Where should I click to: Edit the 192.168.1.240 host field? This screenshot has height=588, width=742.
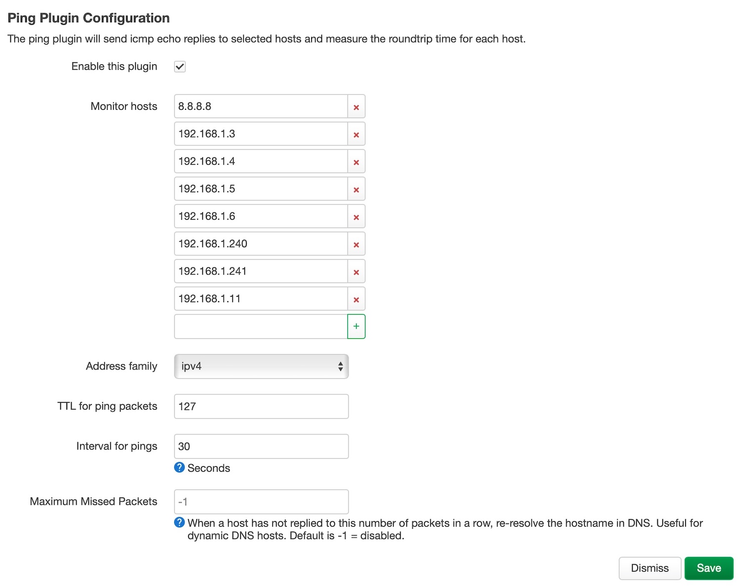(261, 244)
